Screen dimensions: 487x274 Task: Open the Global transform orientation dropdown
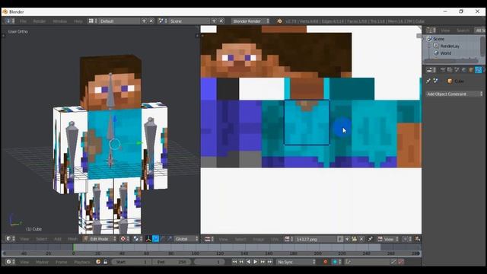tap(186, 239)
